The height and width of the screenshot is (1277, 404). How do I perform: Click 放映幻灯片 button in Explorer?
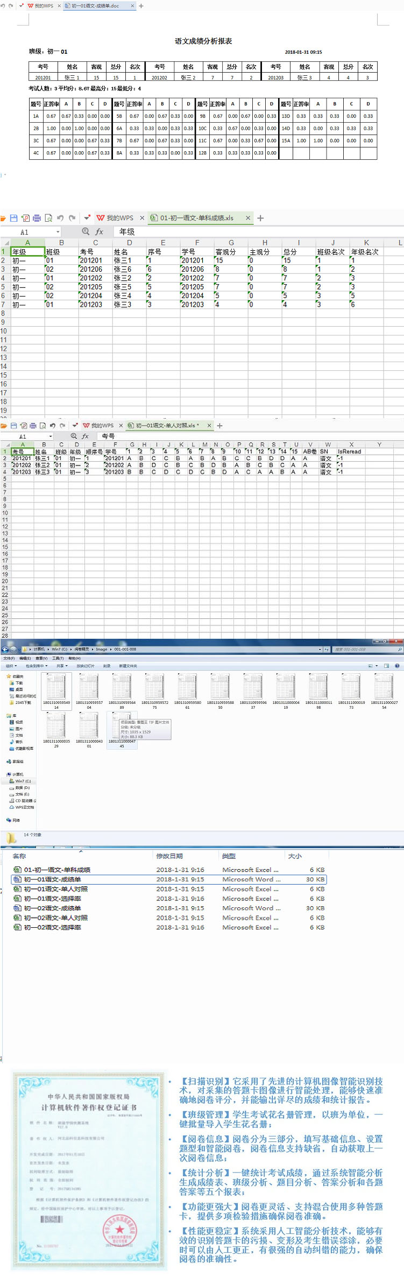pyautogui.click(x=85, y=666)
